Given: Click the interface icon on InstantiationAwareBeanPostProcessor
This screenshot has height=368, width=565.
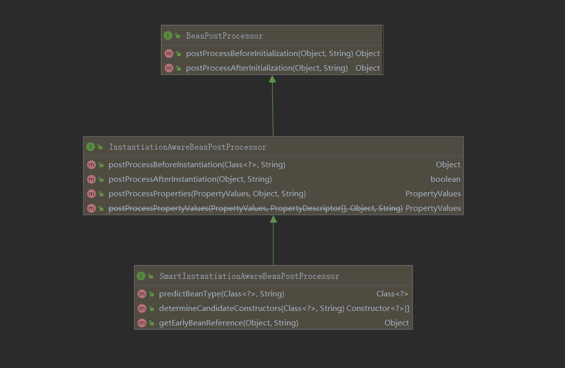Looking at the screenshot, I should [90, 147].
